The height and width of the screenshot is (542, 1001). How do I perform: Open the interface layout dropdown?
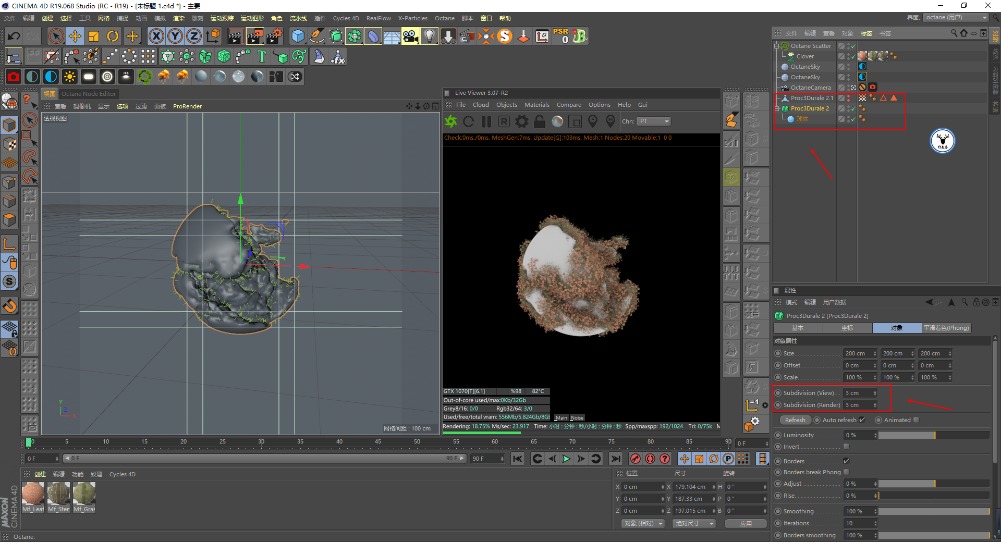(x=956, y=18)
